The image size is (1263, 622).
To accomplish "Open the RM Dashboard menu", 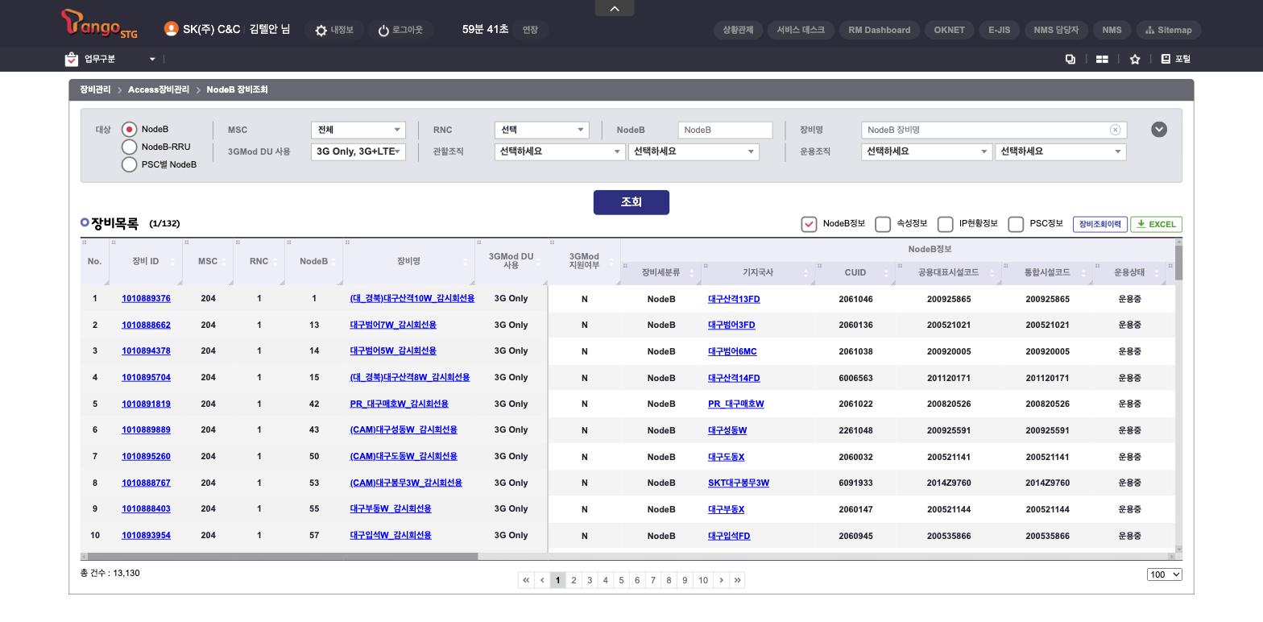I will pos(880,30).
